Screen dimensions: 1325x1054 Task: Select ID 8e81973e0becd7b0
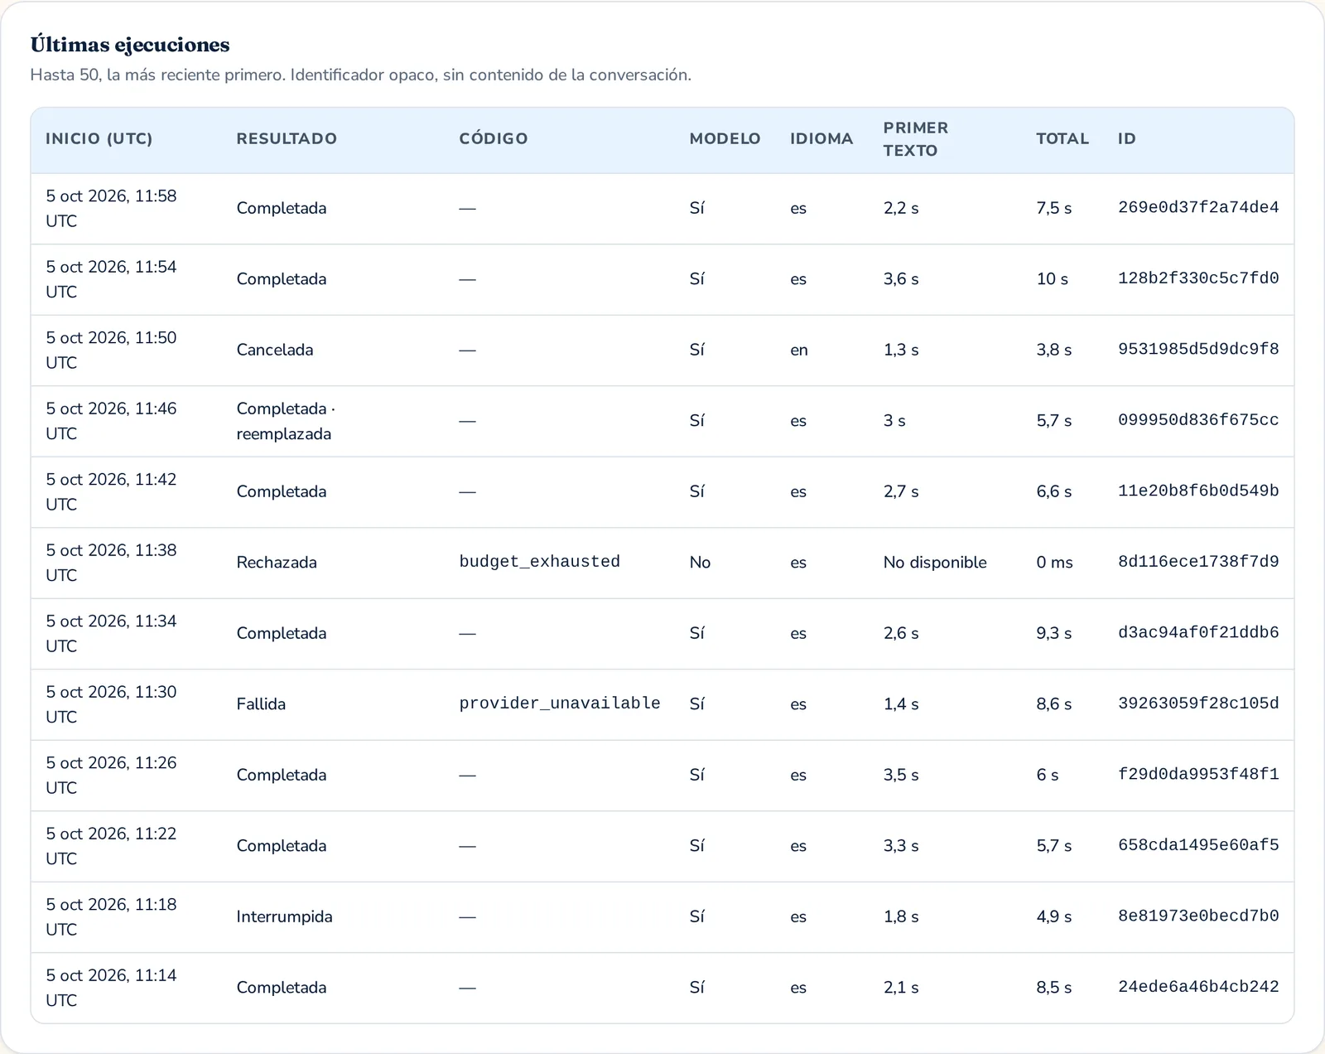1198,916
